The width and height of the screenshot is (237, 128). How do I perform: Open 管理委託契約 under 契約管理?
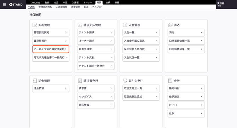pyautogui.click(x=51, y=32)
